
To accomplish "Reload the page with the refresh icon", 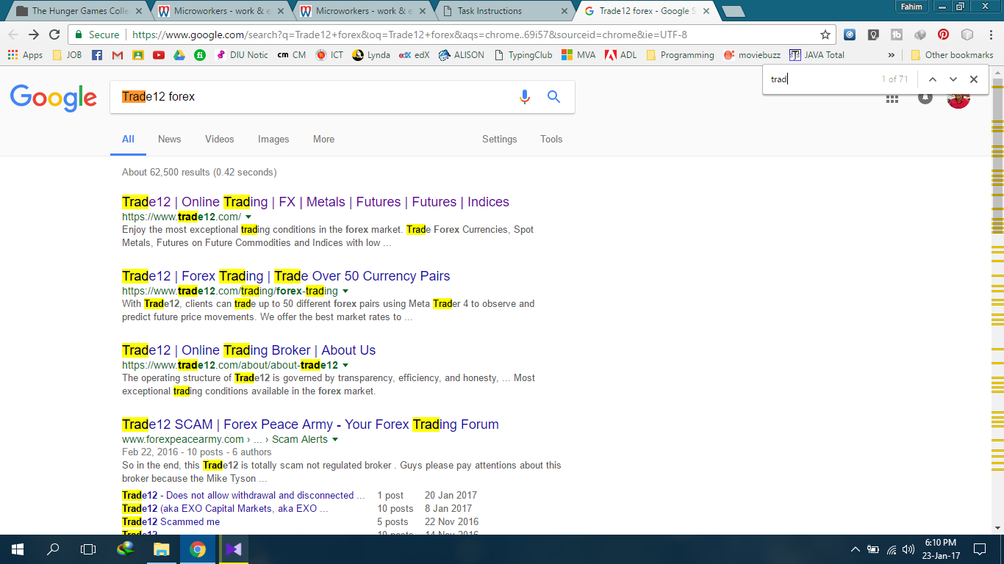I will [x=54, y=35].
